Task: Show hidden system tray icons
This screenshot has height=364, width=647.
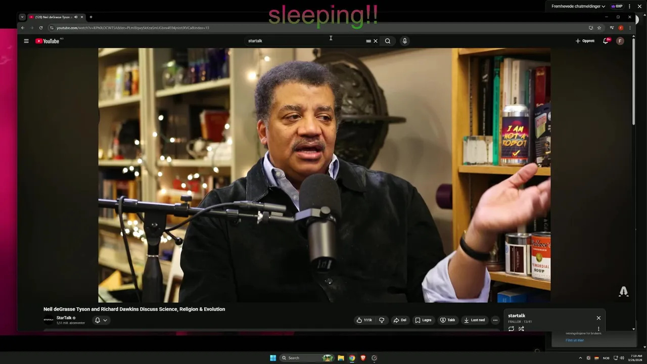Action: [580, 358]
